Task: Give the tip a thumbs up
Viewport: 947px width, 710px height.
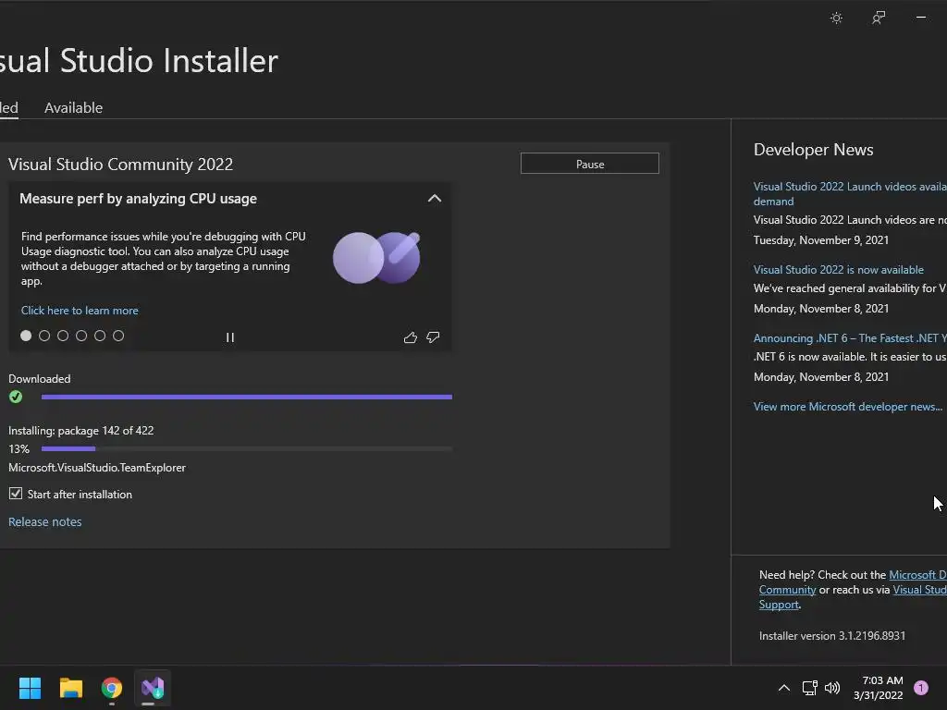Action: [x=410, y=337]
